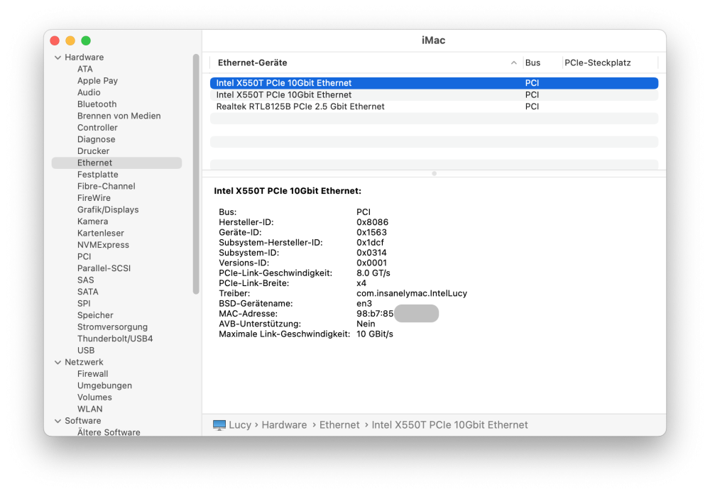Select Fibre-Channel in the sidebar
This screenshot has height=494, width=710.
point(106,186)
